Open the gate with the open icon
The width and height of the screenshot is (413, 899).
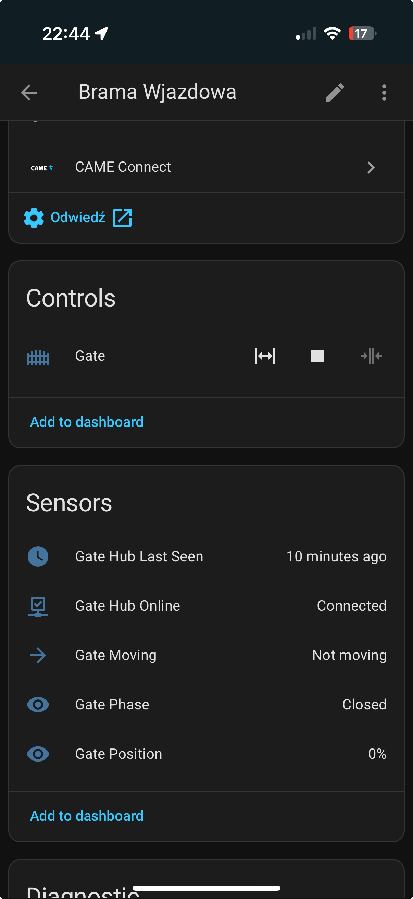(265, 356)
